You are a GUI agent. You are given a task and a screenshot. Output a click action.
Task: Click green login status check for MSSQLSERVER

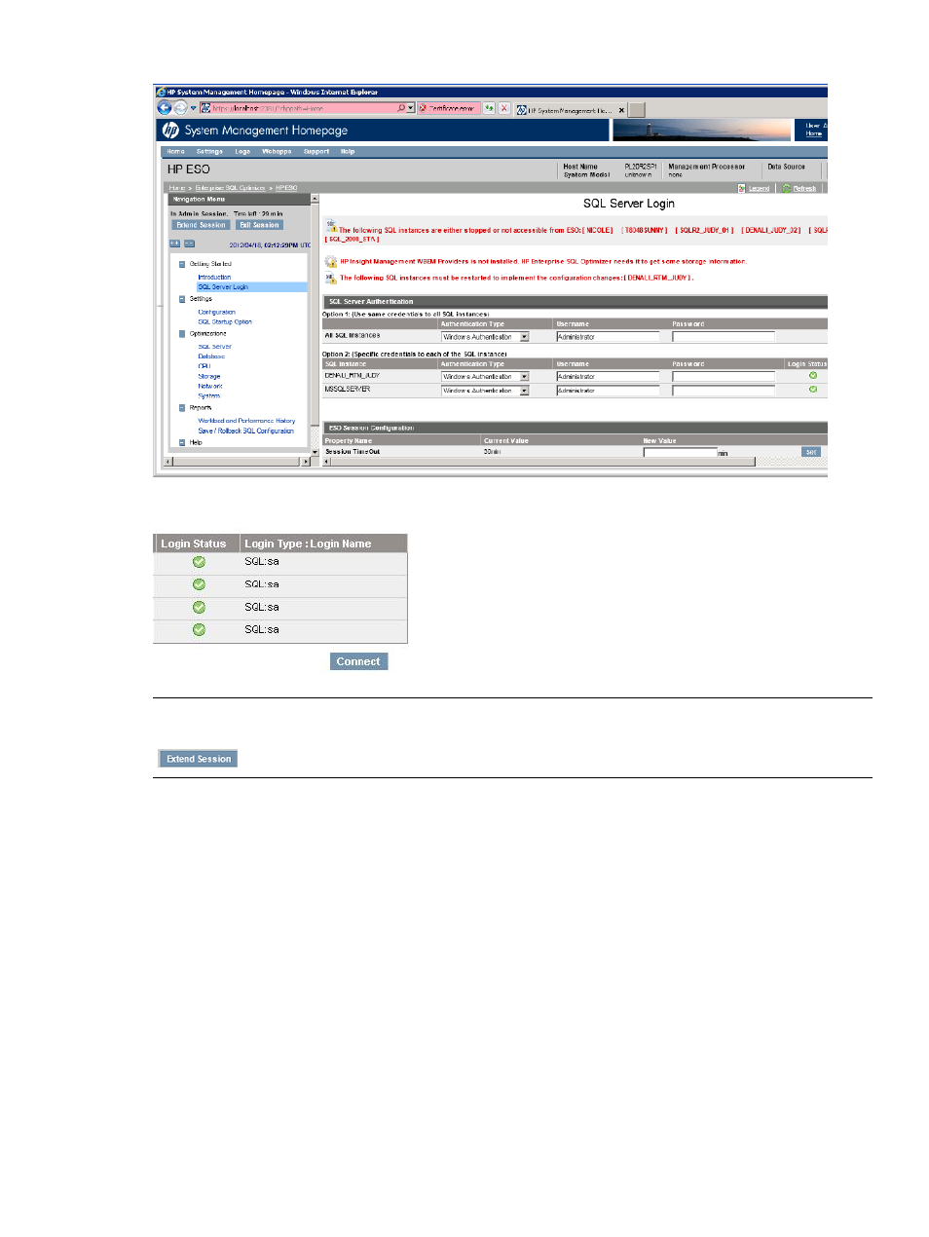[x=813, y=389]
